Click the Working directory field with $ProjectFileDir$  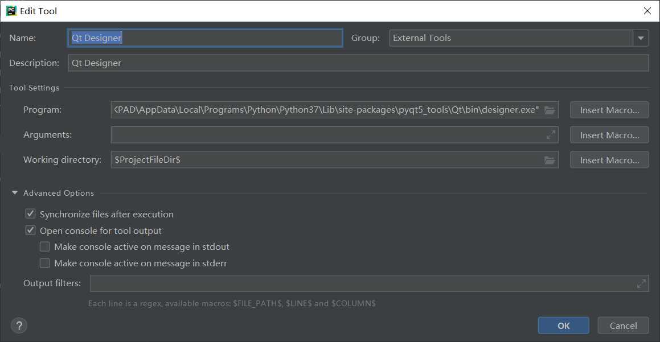coord(335,160)
